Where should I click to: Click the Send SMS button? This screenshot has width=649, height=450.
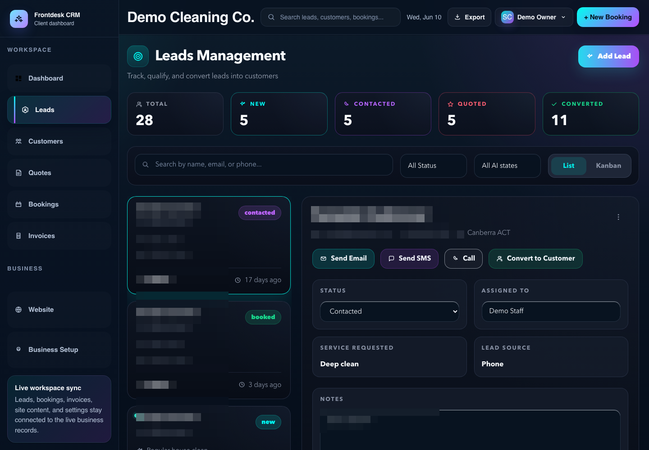409,259
